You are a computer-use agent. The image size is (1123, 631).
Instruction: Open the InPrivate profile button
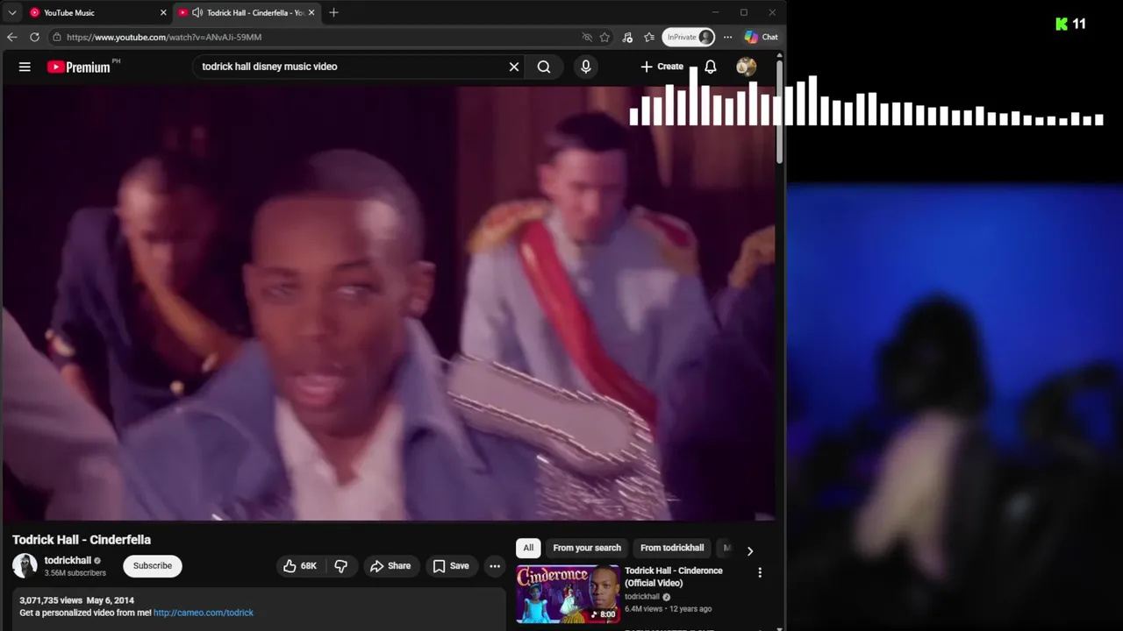click(x=689, y=37)
